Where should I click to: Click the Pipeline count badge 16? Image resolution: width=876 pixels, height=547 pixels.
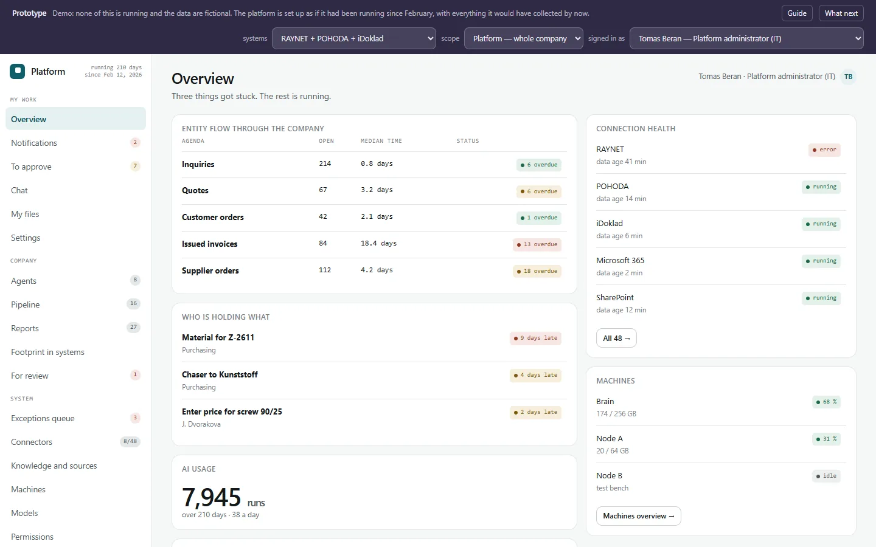click(x=133, y=304)
